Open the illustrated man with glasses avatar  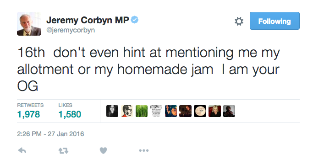tap(127, 111)
